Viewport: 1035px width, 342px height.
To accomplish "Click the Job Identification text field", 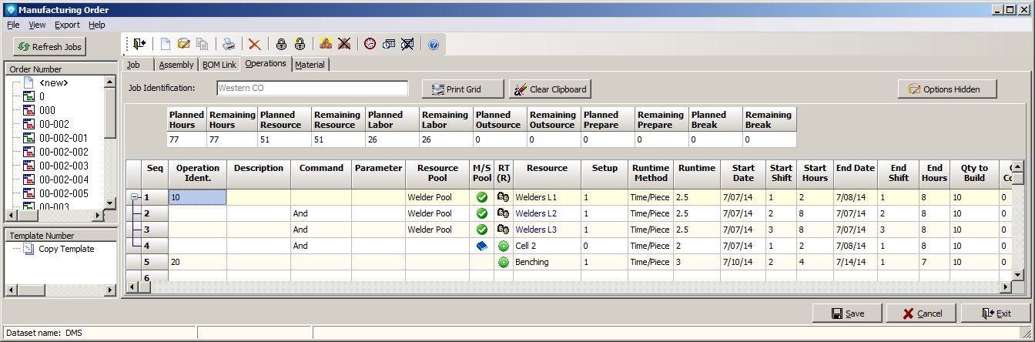I will [x=312, y=89].
